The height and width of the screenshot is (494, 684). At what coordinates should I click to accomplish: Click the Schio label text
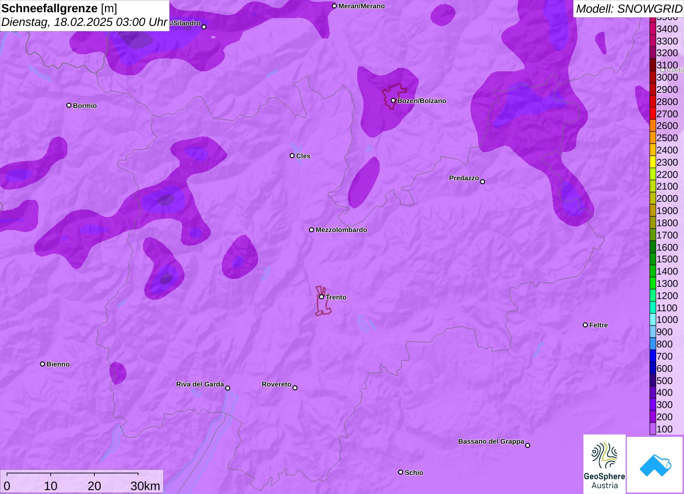[414, 473]
